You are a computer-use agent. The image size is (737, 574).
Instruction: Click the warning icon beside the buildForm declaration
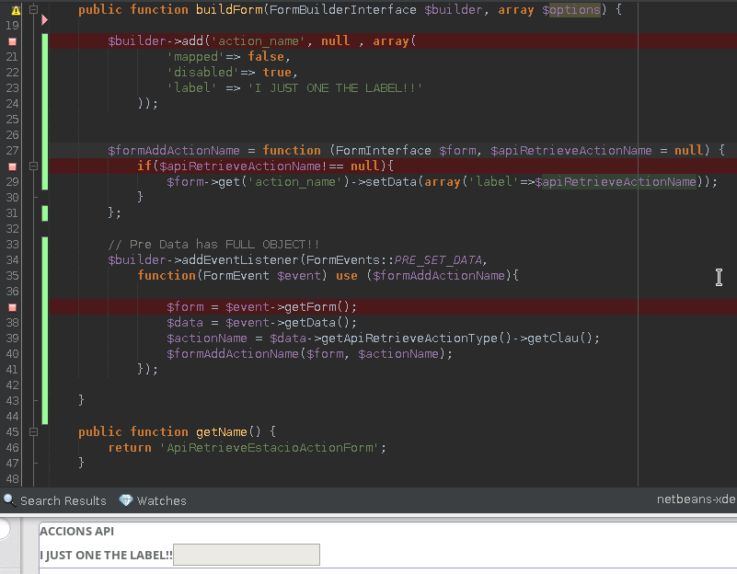point(16,10)
